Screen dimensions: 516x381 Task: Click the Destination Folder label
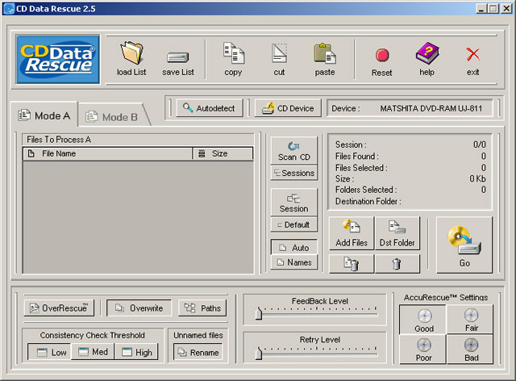[x=368, y=201]
